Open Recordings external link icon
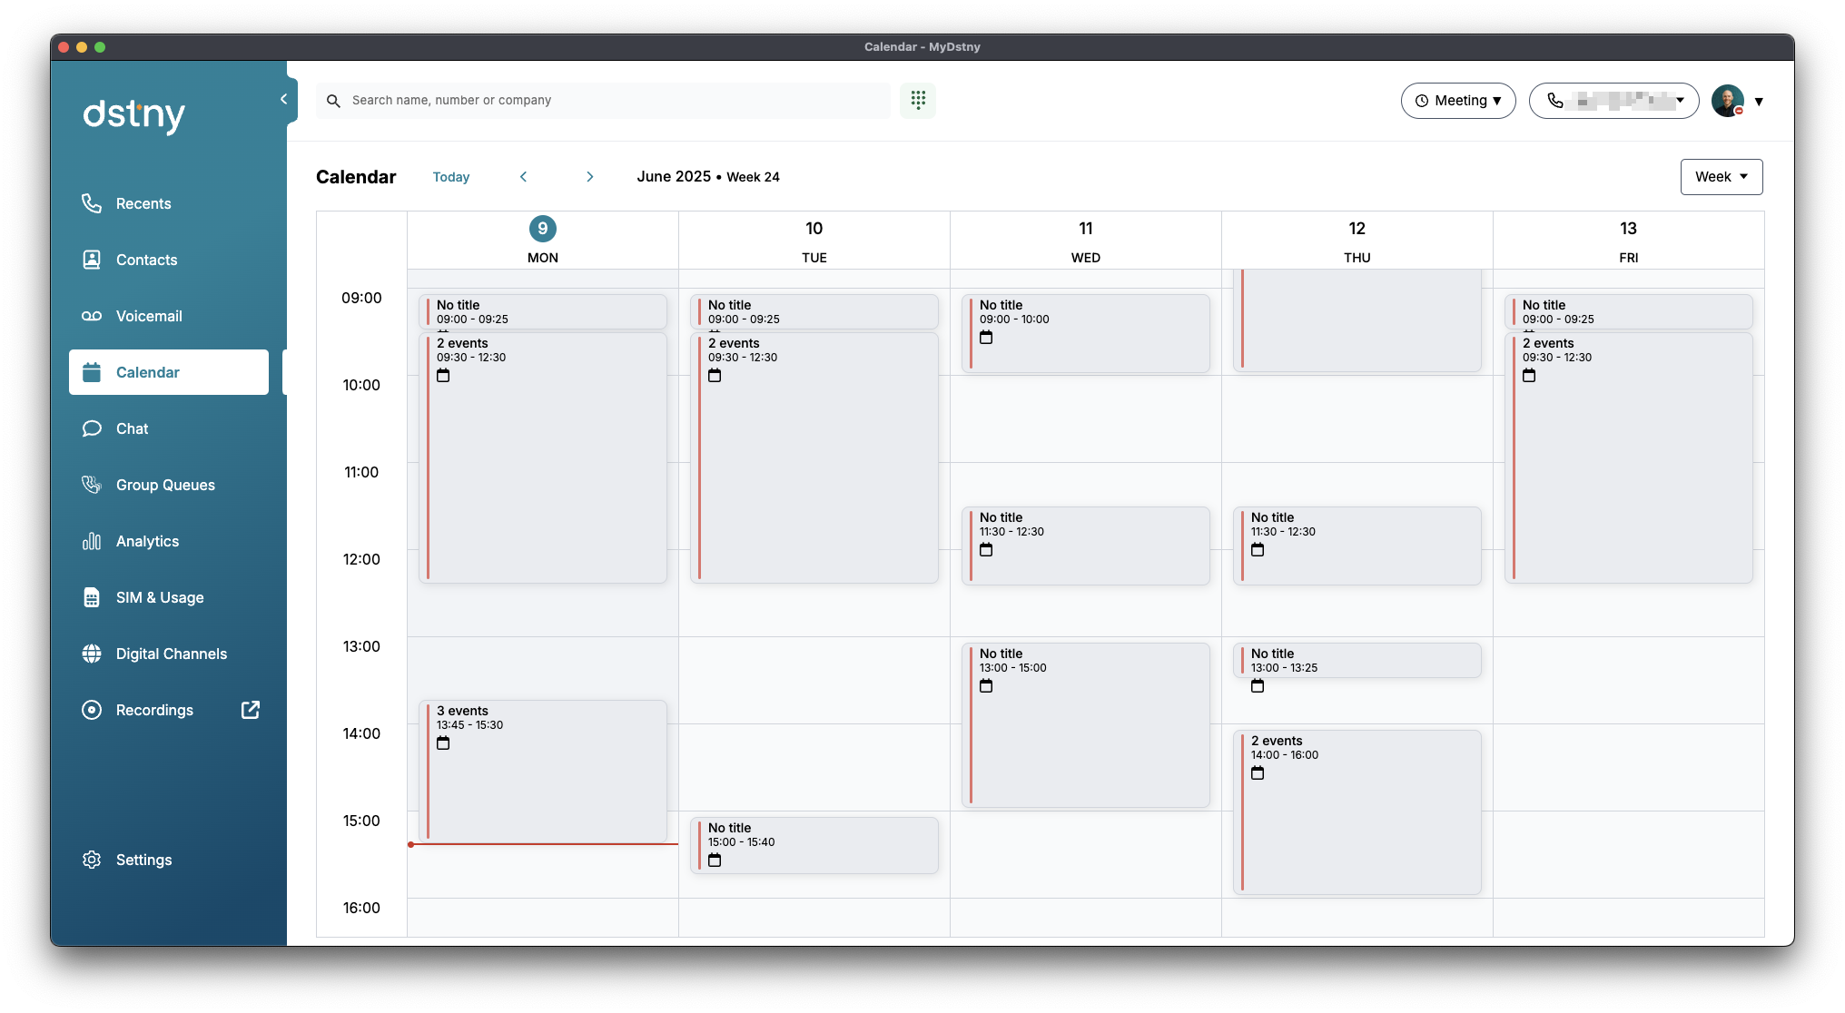 251,710
